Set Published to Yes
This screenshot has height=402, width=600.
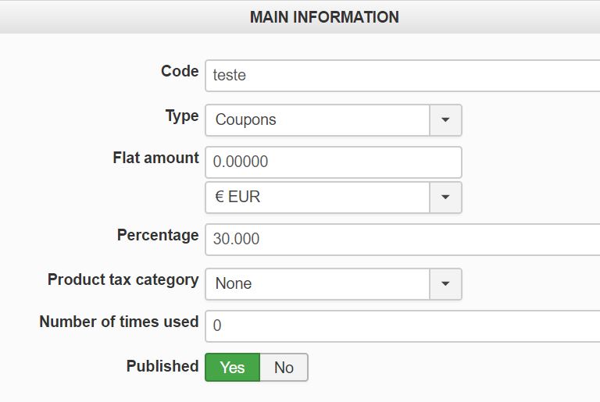coord(232,368)
